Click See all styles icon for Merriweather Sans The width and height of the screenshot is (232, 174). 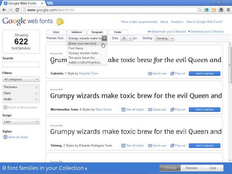click(x=123, y=110)
